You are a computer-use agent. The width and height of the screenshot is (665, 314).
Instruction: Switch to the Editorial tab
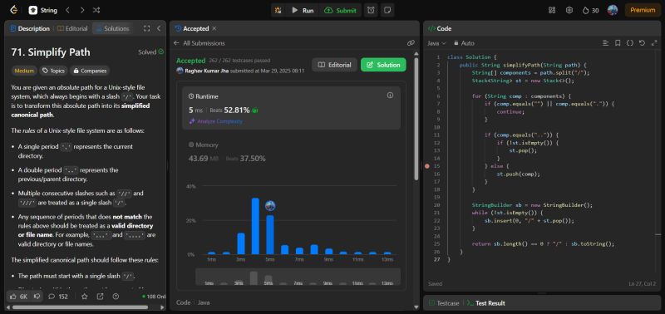pos(72,28)
